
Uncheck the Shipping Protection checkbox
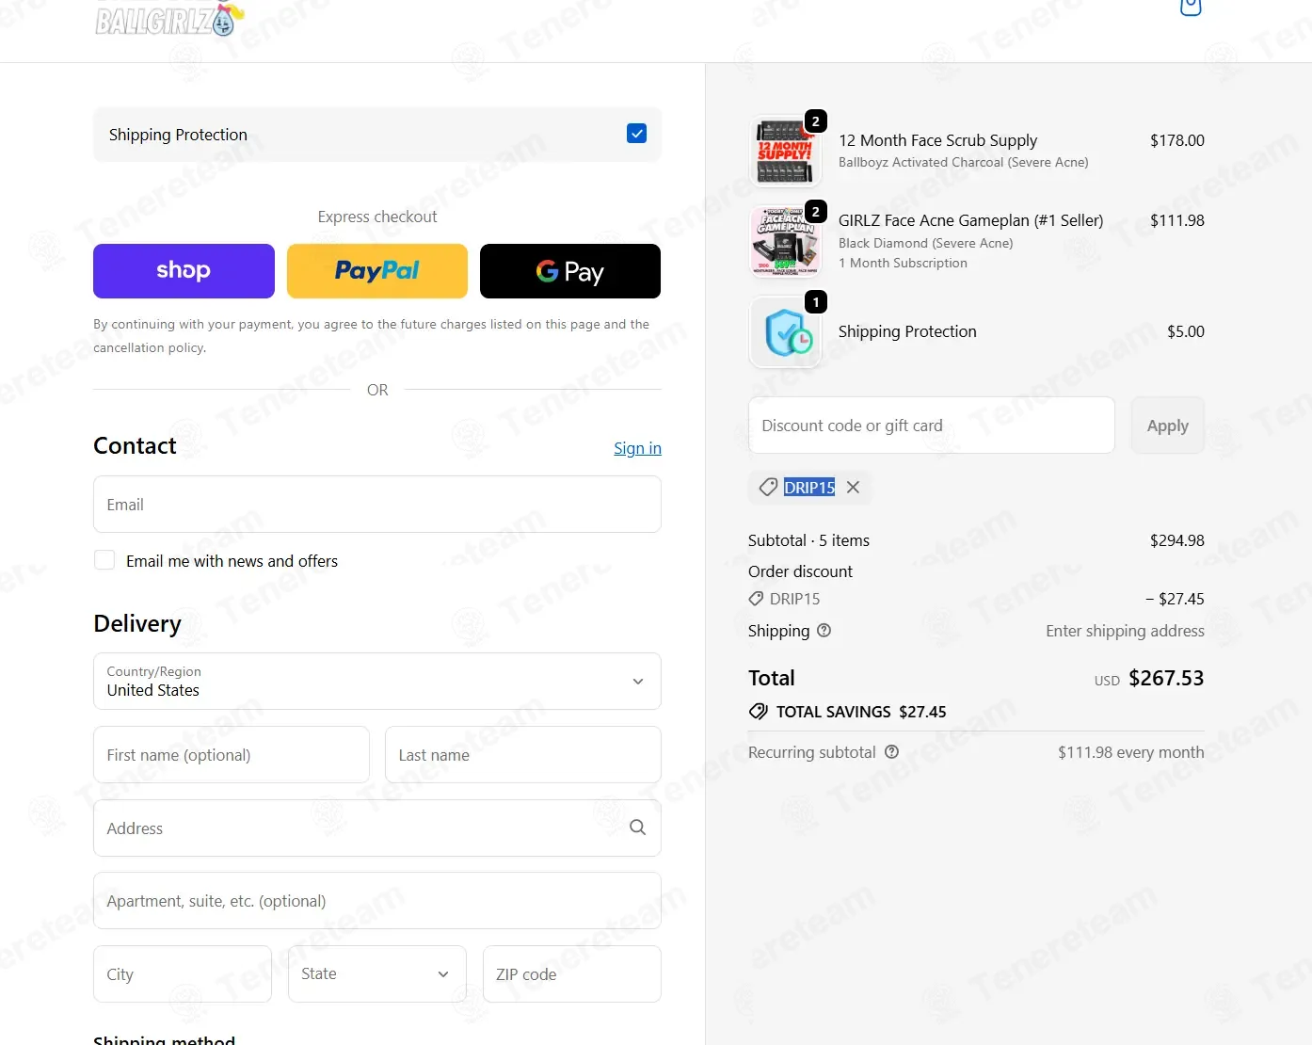click(x=636, y=134)
